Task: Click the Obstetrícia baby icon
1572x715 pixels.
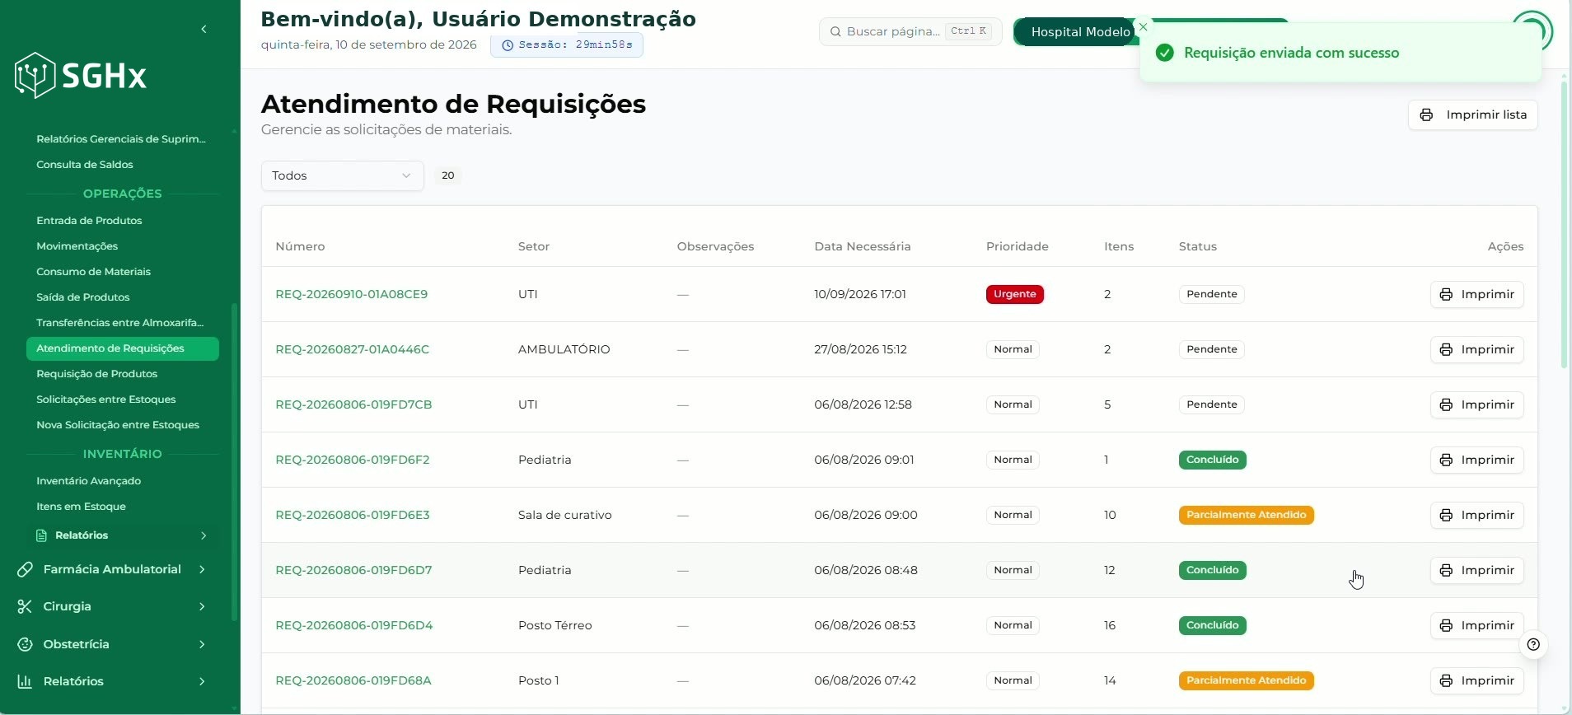Action: pyautogui.click(x=25, y=644)
